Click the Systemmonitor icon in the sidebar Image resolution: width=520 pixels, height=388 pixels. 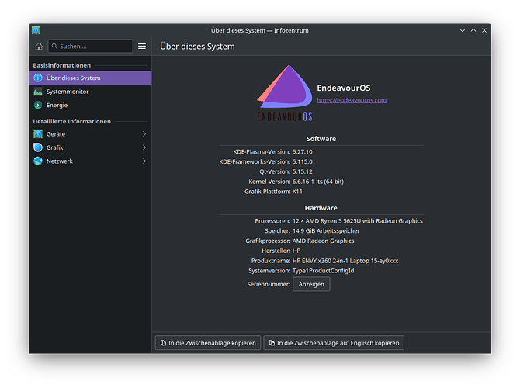pos(38,92)
